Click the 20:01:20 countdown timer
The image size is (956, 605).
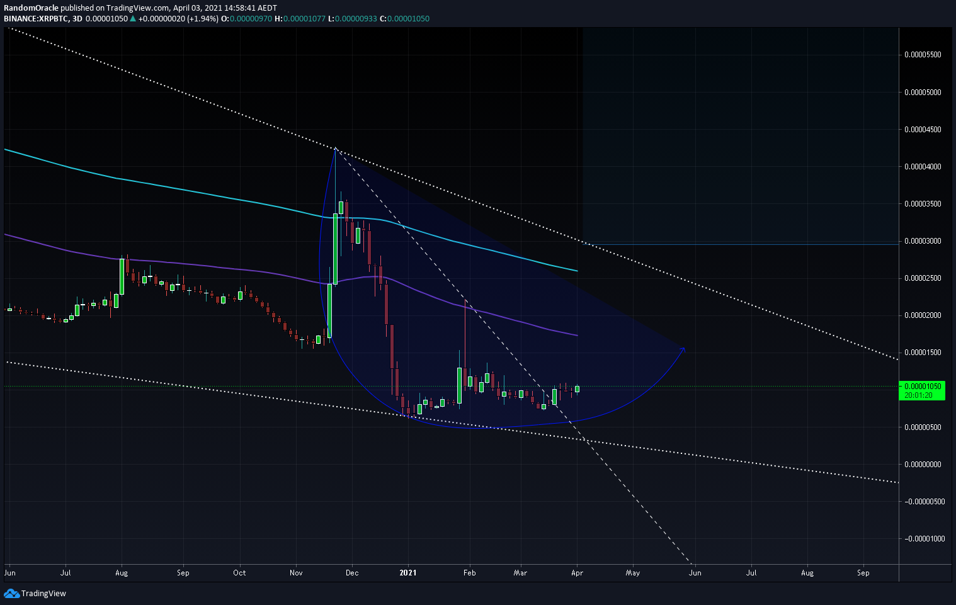coord(918,395)
